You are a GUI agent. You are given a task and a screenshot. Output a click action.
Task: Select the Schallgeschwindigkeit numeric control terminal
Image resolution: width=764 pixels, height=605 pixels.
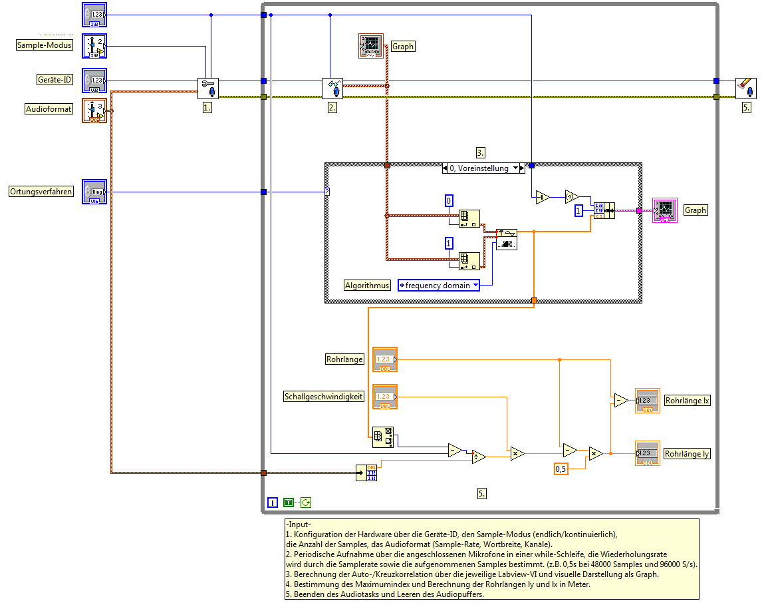[385, 397]
